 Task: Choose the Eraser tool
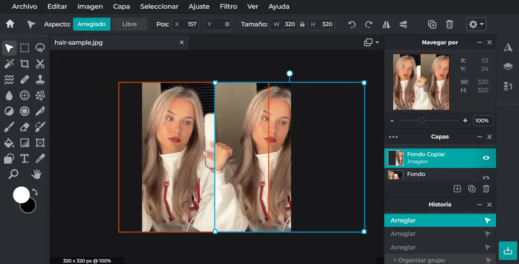coord(25,127)
